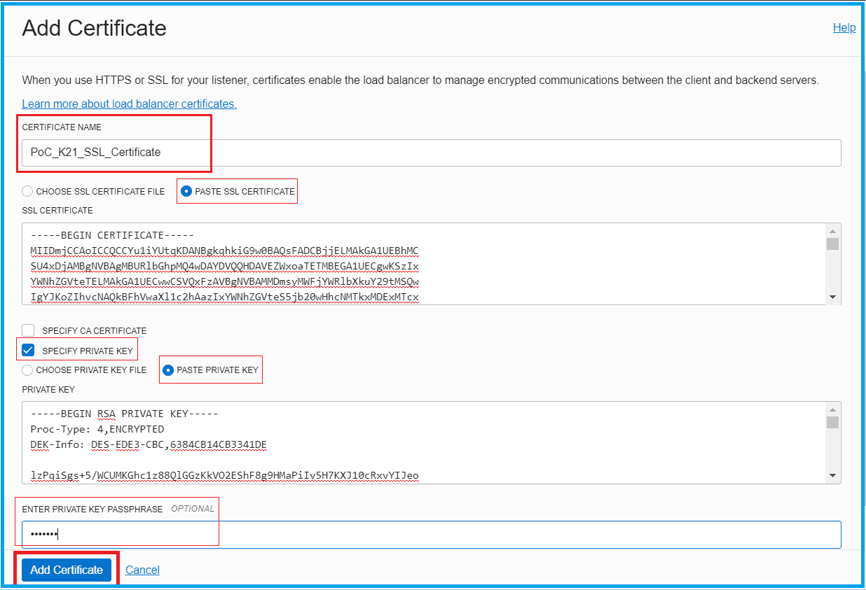Select the Paste Private Key option
The width and height of the screenshot is (866, 590).
pos(167,370)
